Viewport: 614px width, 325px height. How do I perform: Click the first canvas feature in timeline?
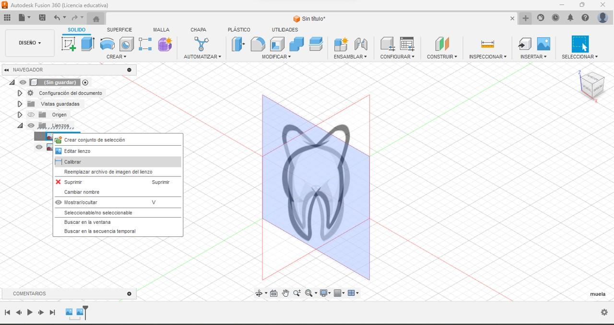69,312
